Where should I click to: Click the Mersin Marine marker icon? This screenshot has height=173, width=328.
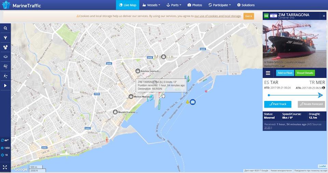pos(131,97)
